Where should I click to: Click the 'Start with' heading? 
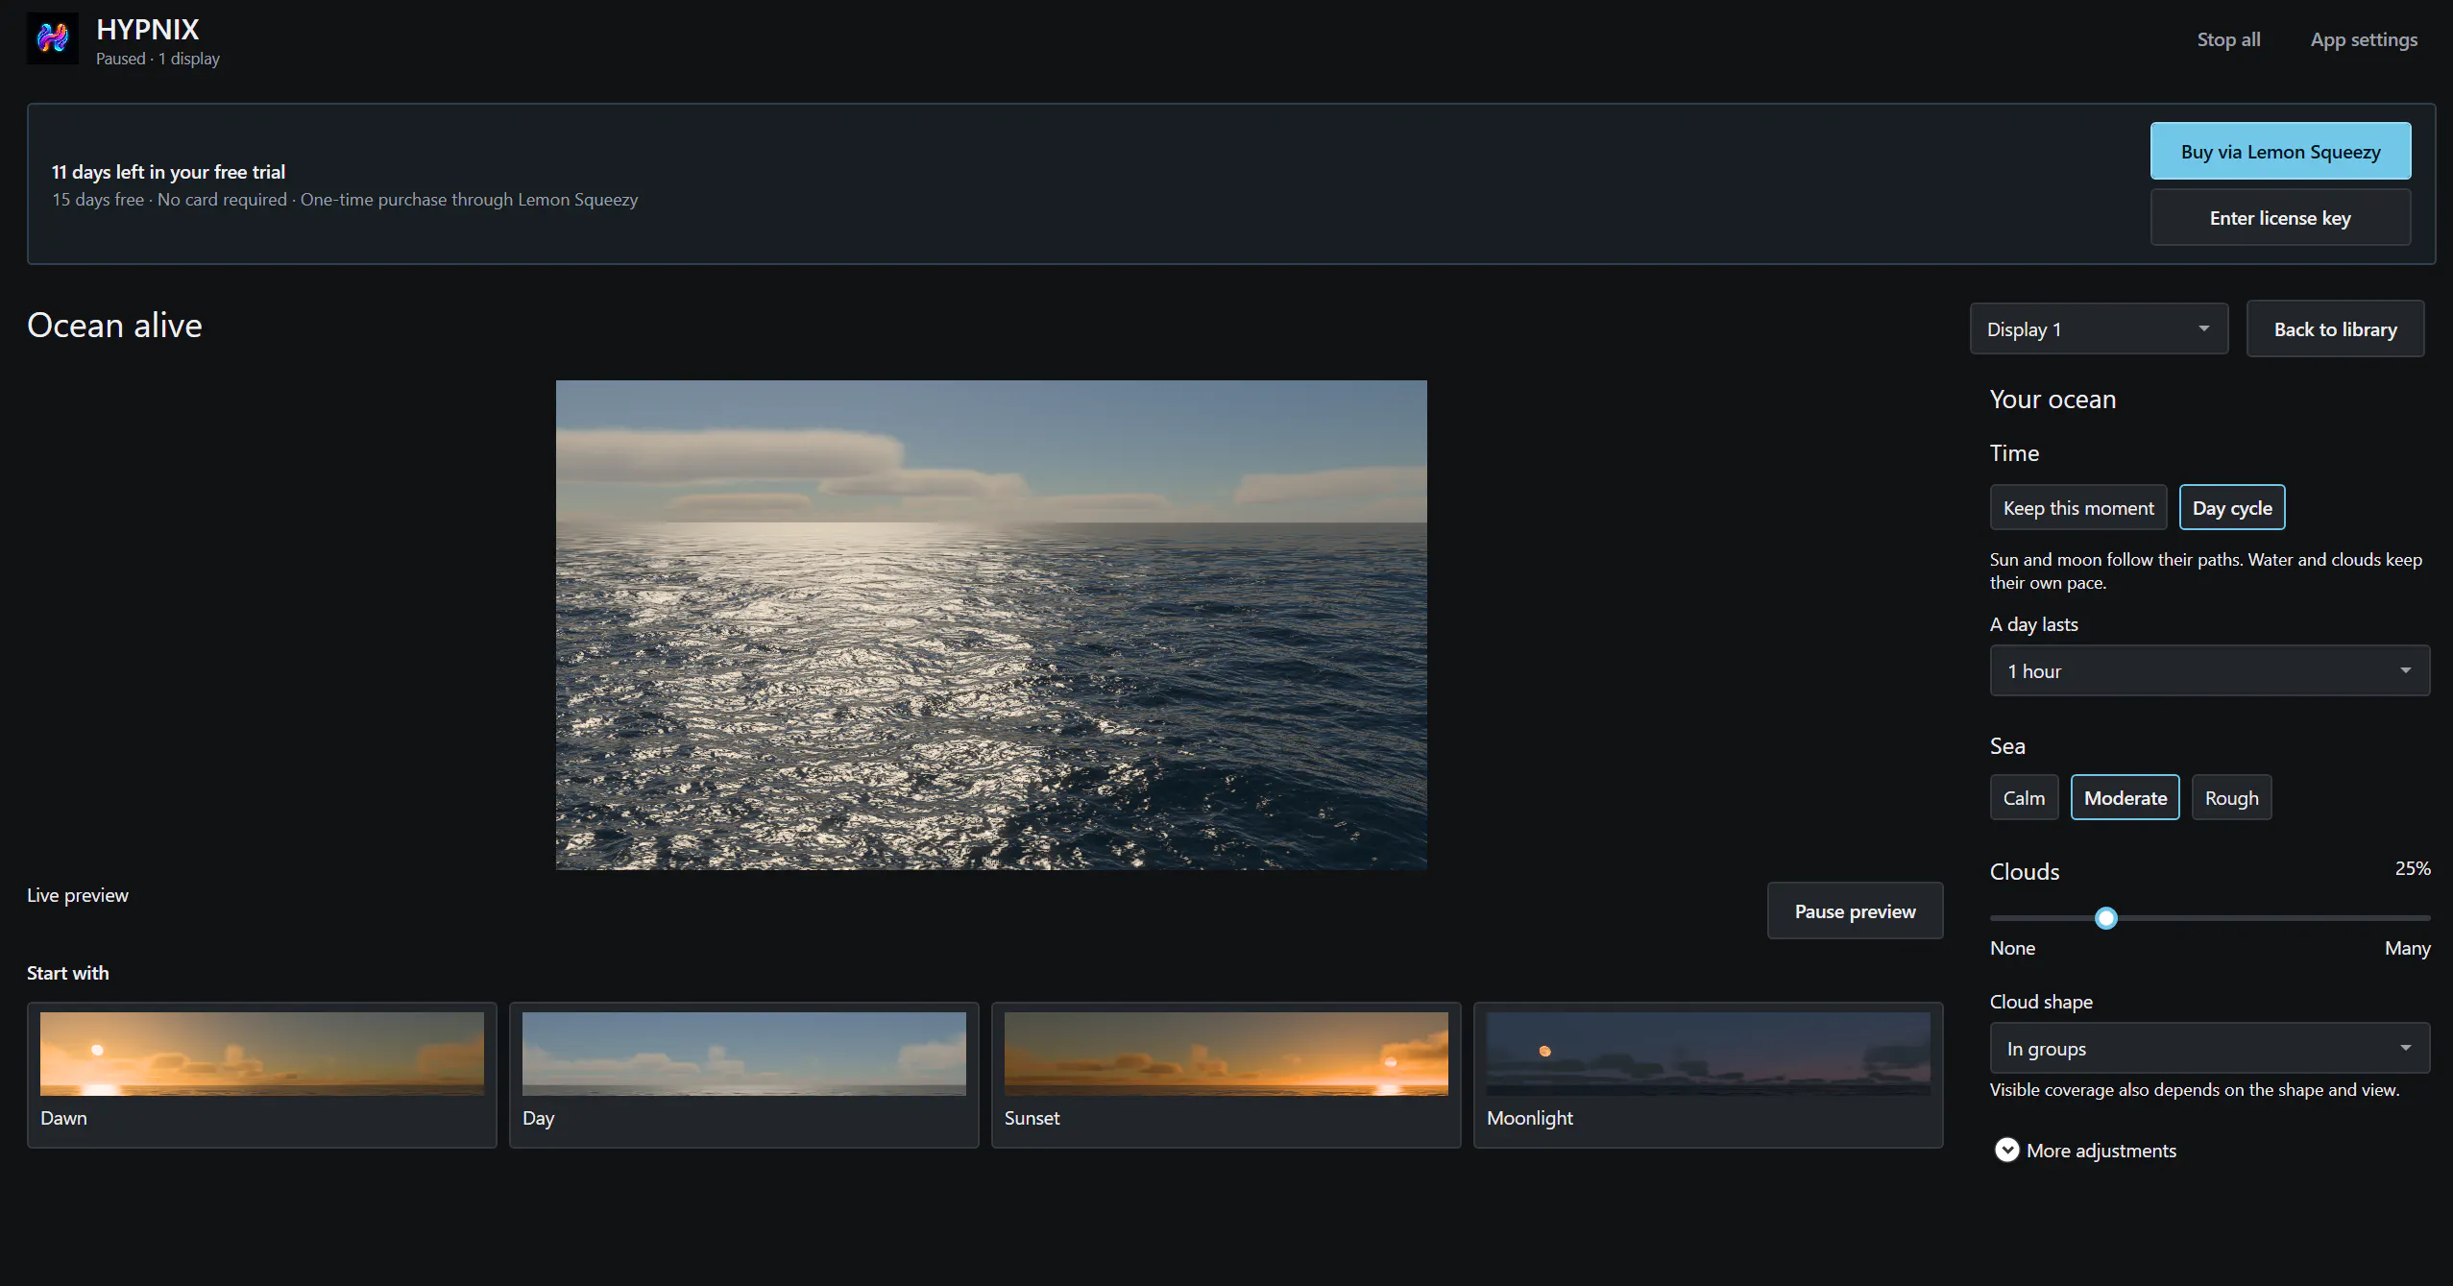pyautogui.click(x=68, y=973)
